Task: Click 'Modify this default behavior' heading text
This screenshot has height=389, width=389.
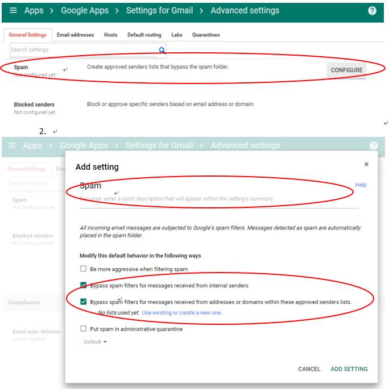Action: [140, 256]
